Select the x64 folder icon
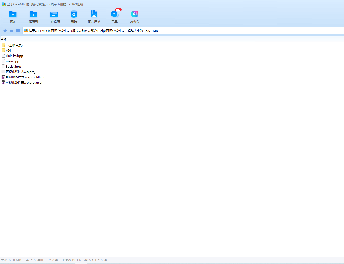The height and width of the screenshot is (264, 344). [x=3, y=50]
